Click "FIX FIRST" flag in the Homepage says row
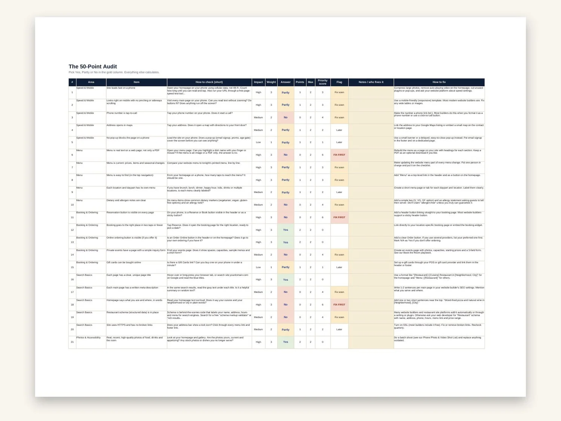This screenshot has width=561, height=421. click(x=339, y=305)
